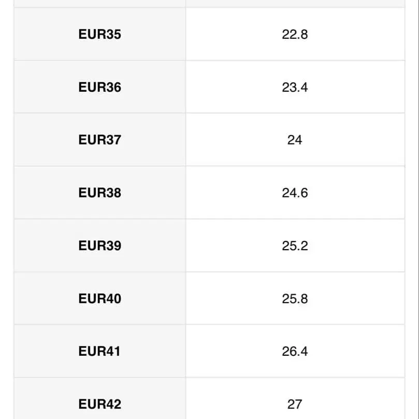Choose the 25.8 measurement cell
This screenshot has height=419, width=419.
295,298
